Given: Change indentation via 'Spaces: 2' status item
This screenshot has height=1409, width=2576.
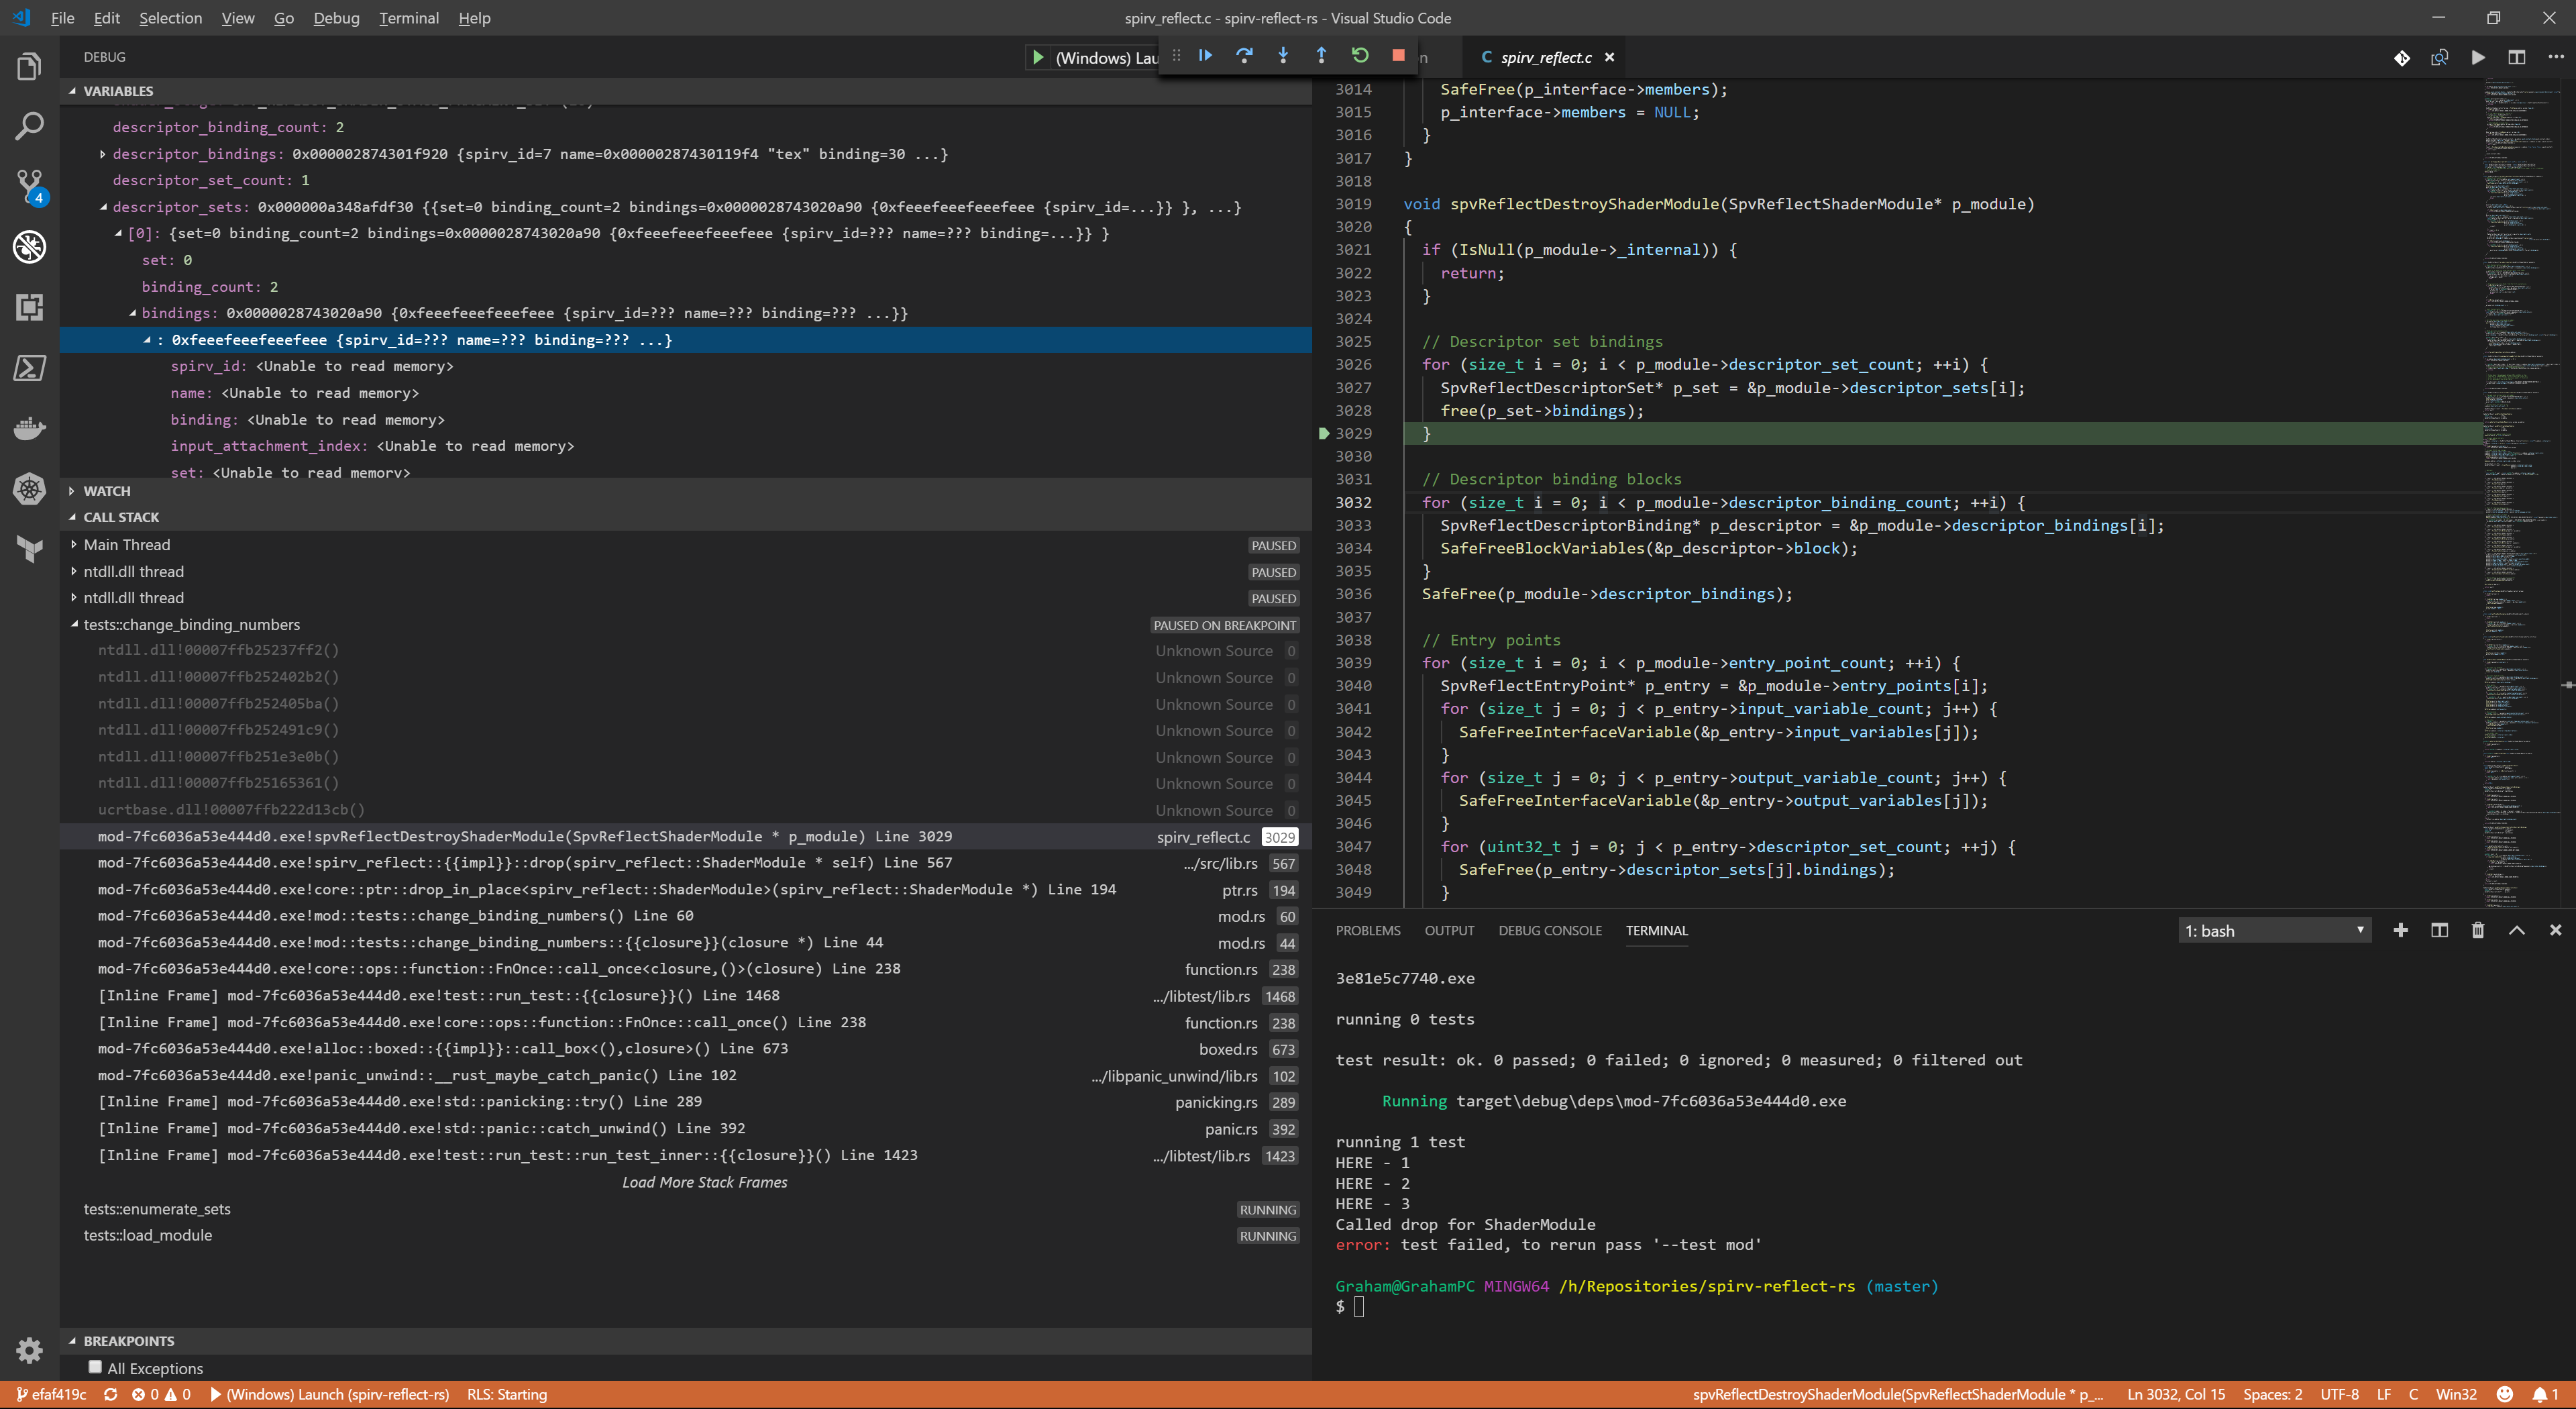Looking at the screenshot, I should point(2272,1394).
